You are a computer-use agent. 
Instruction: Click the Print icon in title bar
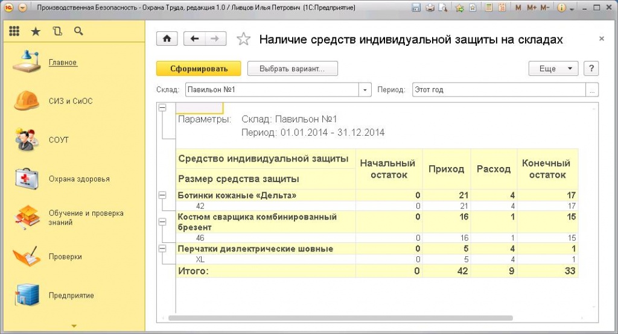point(430,7)
